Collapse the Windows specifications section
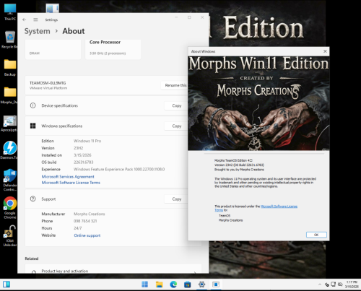The image size is (361, 291). 106,126
